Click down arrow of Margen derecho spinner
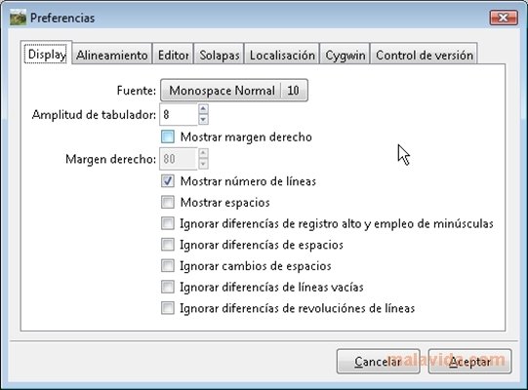The height and width of the screenshot is (390, 528). tap(203, 164)
